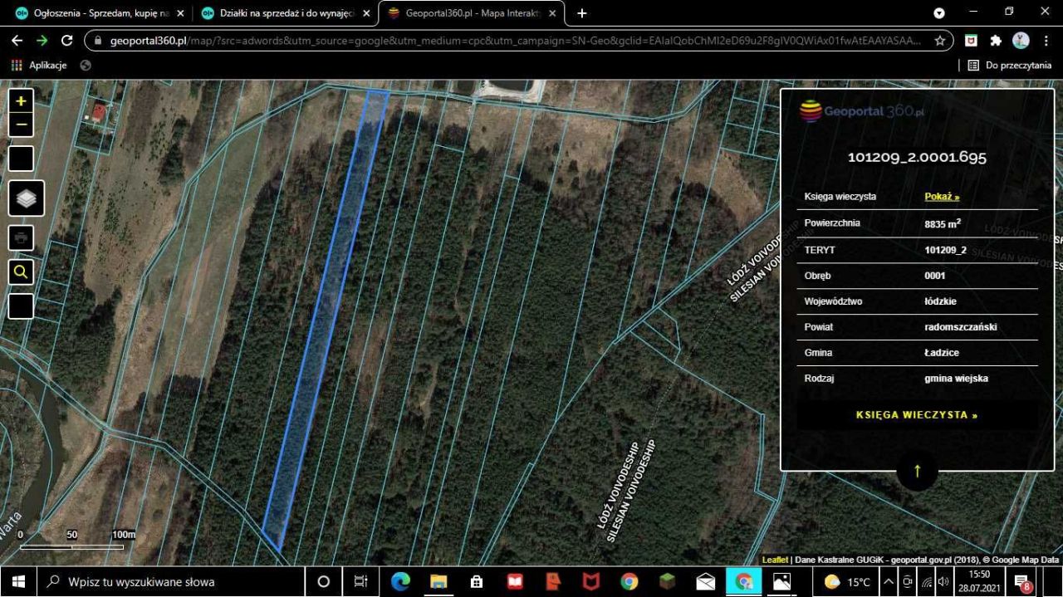
Task: Open the clock showing 15:50
Action: 979,581
